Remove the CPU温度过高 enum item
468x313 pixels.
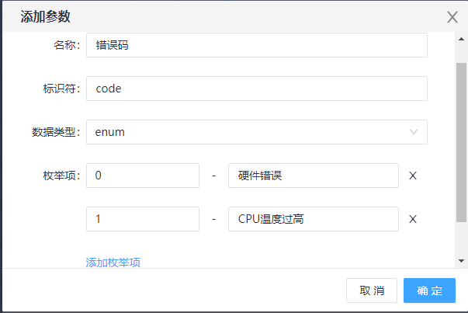(413, 219)
